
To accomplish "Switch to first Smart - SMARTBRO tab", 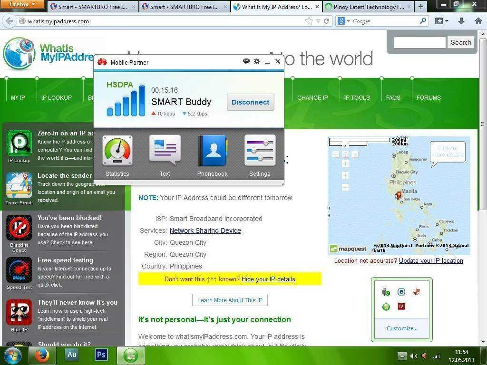I will (x=93, y=7).
